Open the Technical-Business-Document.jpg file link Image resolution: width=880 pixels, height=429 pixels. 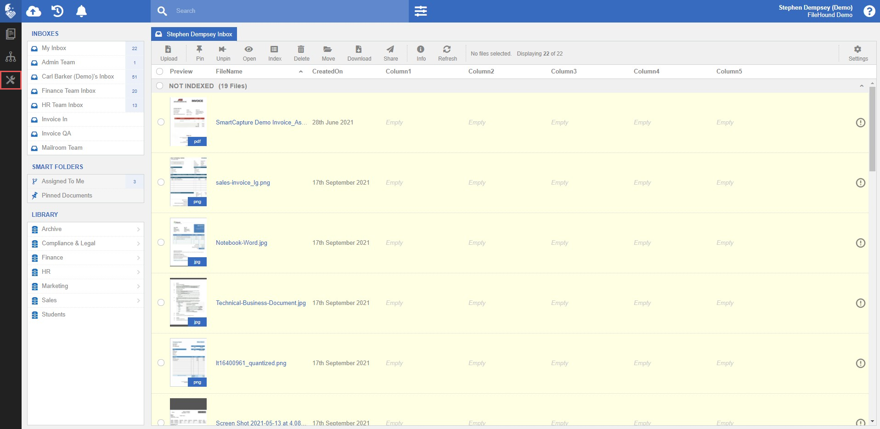point(261,303)
